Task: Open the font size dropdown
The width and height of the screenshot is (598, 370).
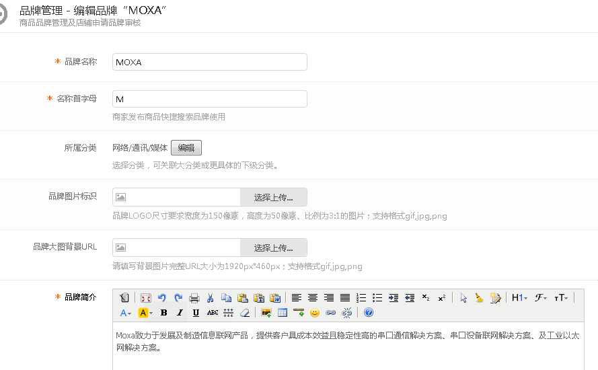Action: point(561,298)
